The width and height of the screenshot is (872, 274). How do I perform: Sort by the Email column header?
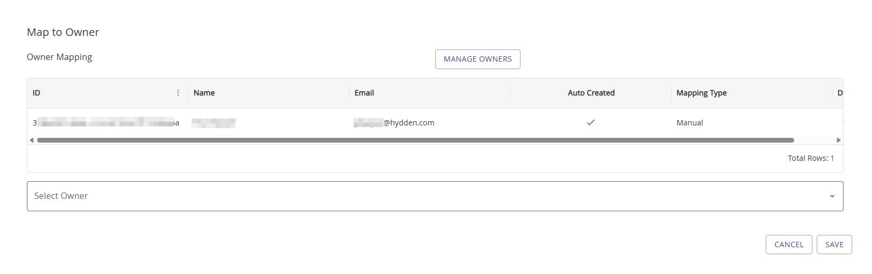pyautogui.click(x=364, y=93)
